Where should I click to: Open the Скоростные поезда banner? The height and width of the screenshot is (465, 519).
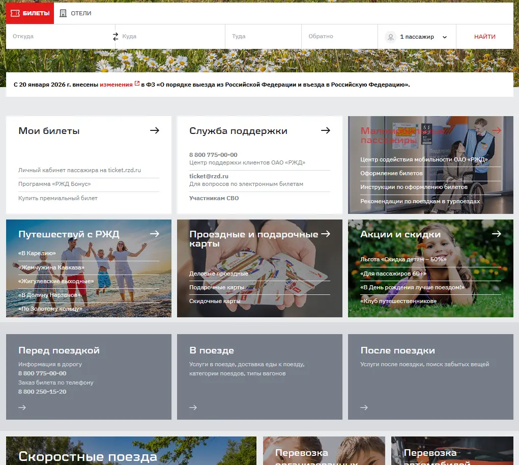tap(131, 451)
